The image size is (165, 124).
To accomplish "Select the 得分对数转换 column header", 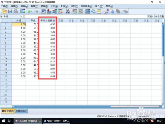I will tap(48, 20).
